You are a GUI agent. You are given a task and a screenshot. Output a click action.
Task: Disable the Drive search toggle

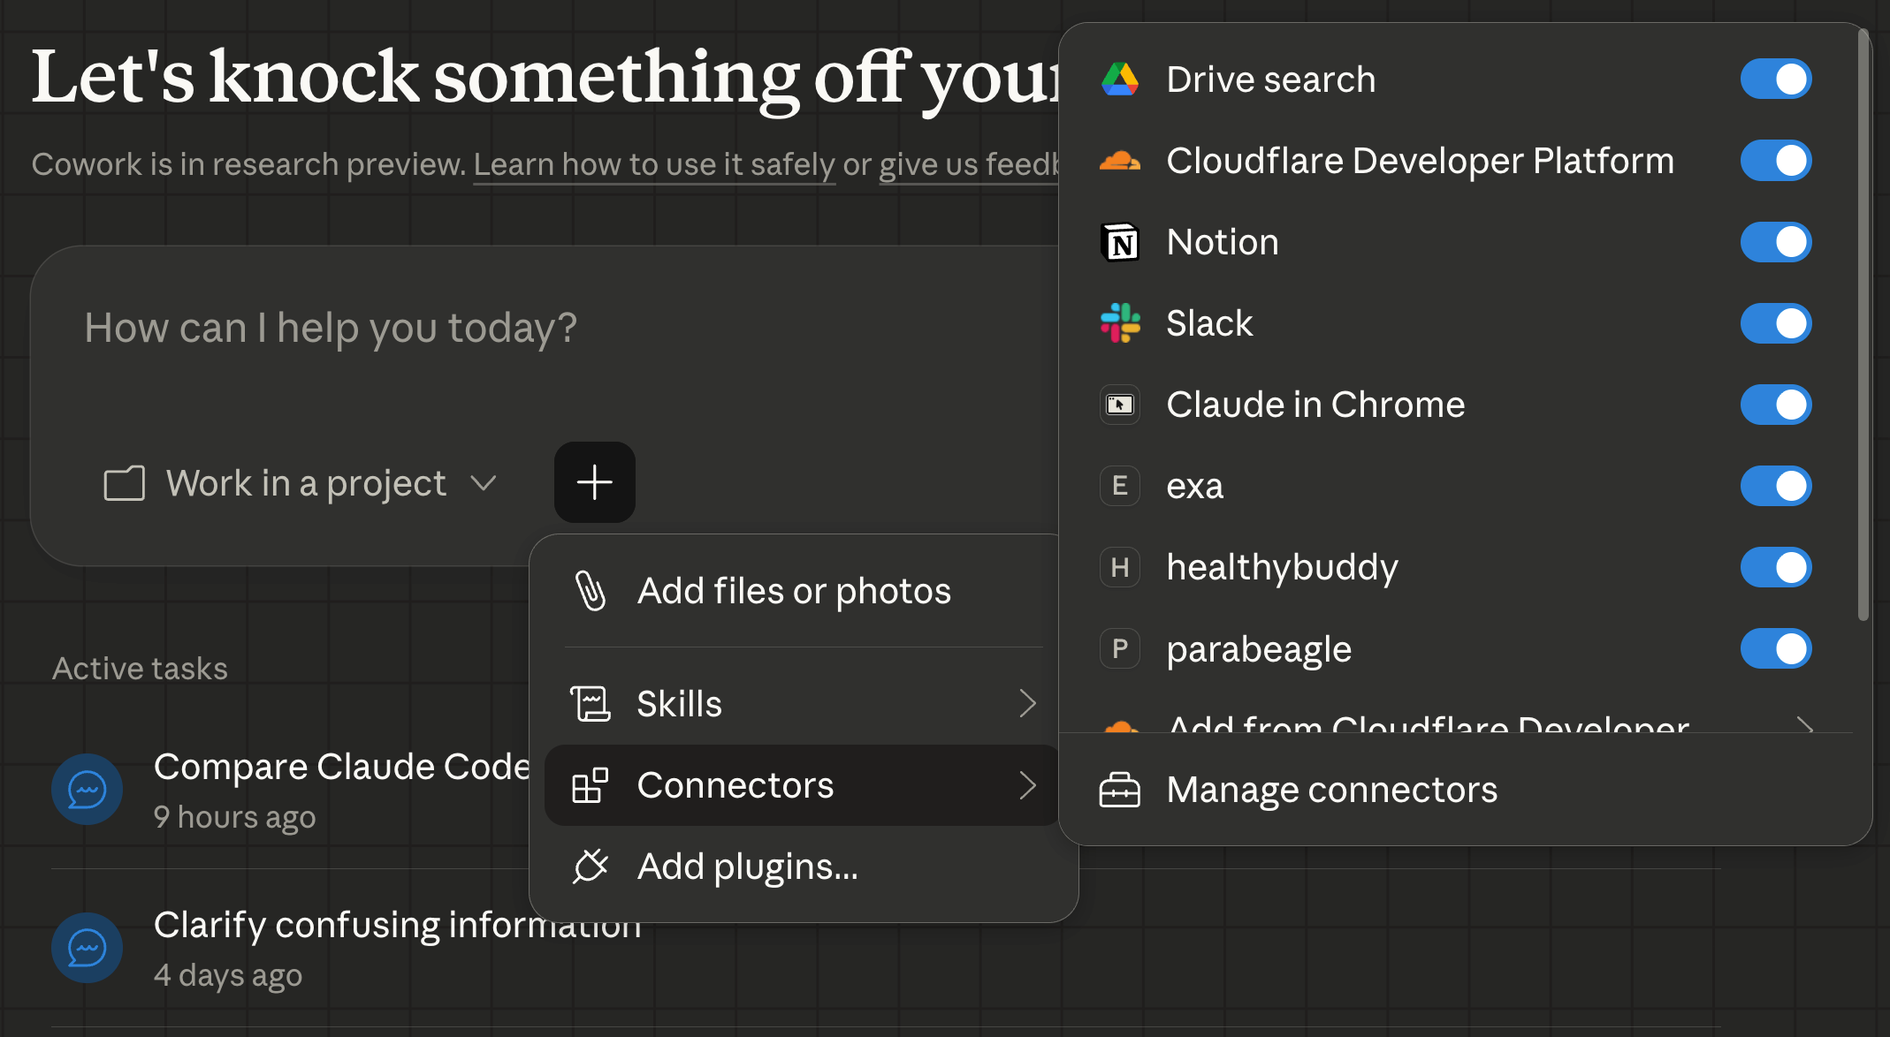[x=1775, y=79]
